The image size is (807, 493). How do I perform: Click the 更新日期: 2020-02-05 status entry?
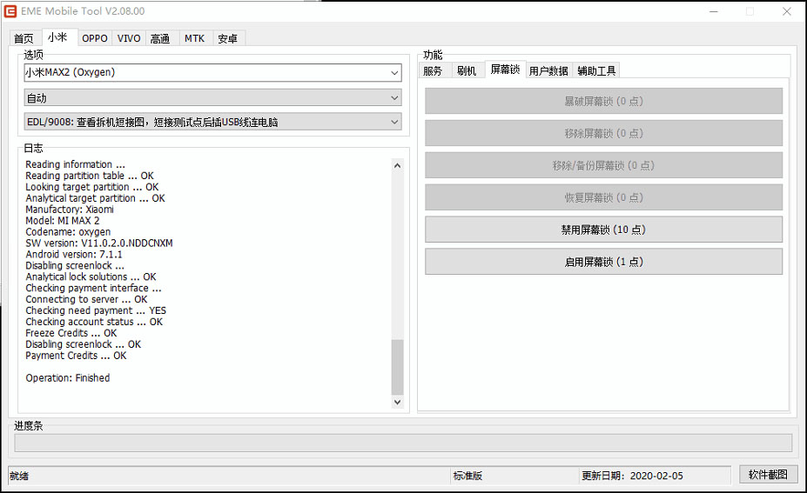pos(633,476)
